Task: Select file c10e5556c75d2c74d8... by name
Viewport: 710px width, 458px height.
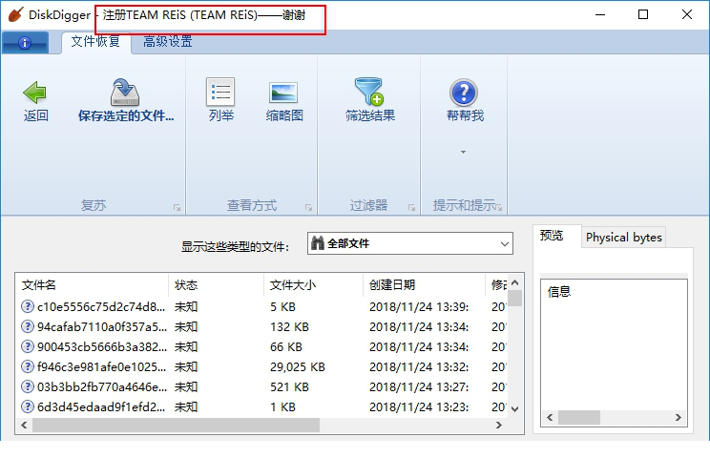Action: (x=101, y=307)
